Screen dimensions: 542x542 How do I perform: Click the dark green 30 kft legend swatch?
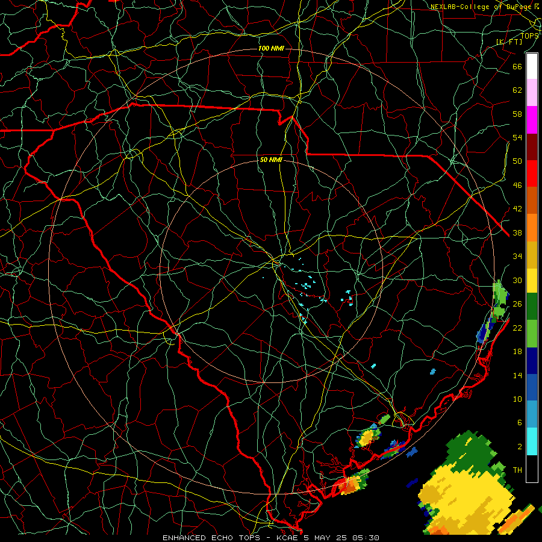pyautogui.click(x=532, y=307)
